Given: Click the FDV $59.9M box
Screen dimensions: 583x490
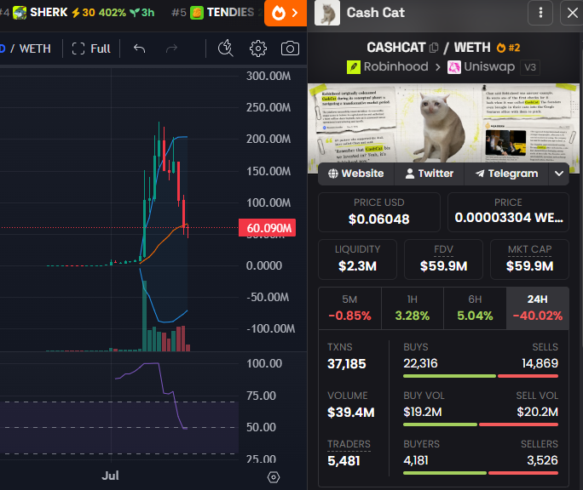Looking at the screenshot, I should tap(443, 259).
